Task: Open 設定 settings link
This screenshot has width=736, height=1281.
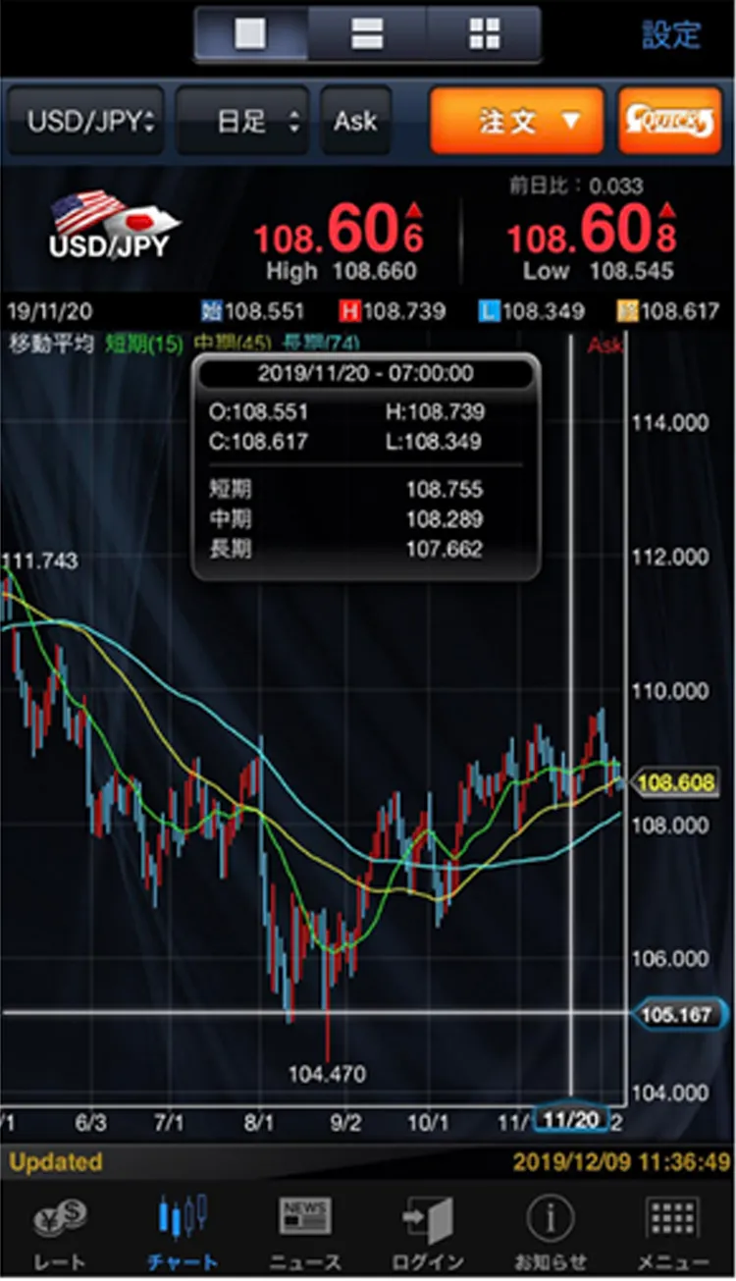Action: [671, 35]
